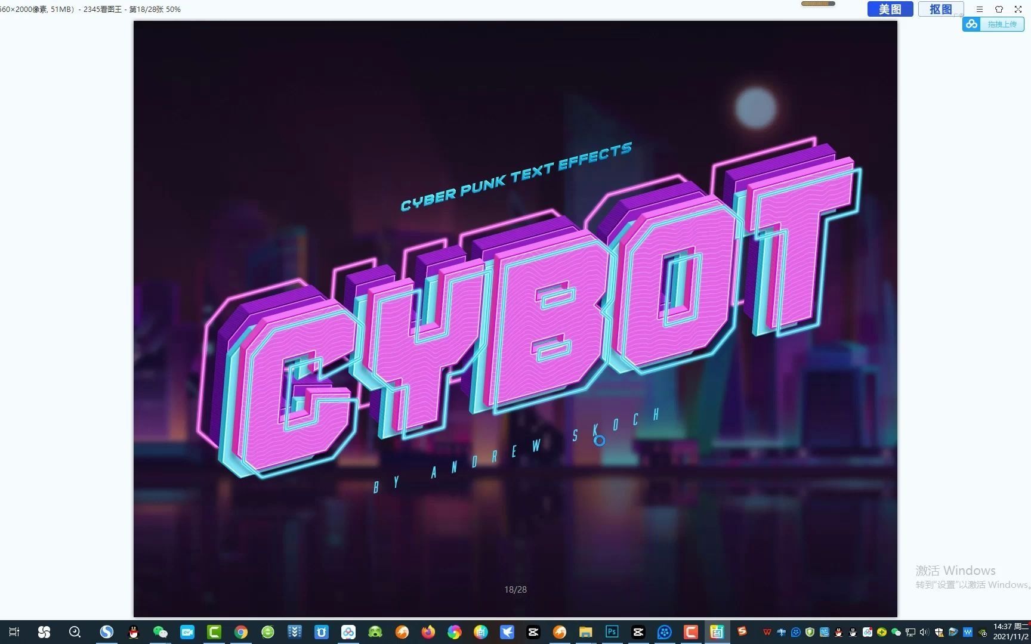Click the 2345看图王 title text
This screenshot has width=1031, height=644.
(x=103, y=10)
